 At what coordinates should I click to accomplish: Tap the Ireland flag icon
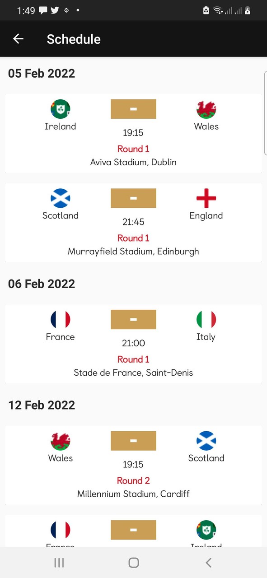coord(60,108)
